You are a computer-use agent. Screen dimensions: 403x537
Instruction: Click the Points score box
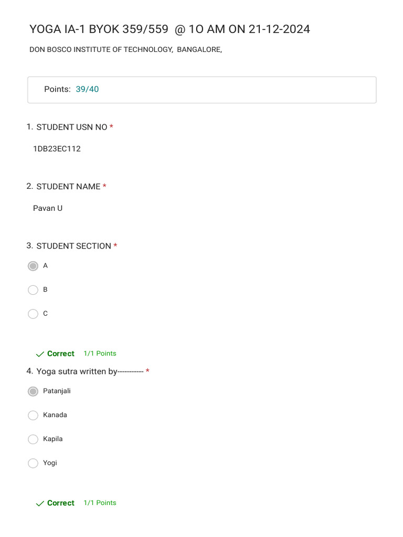pos(201,90)
